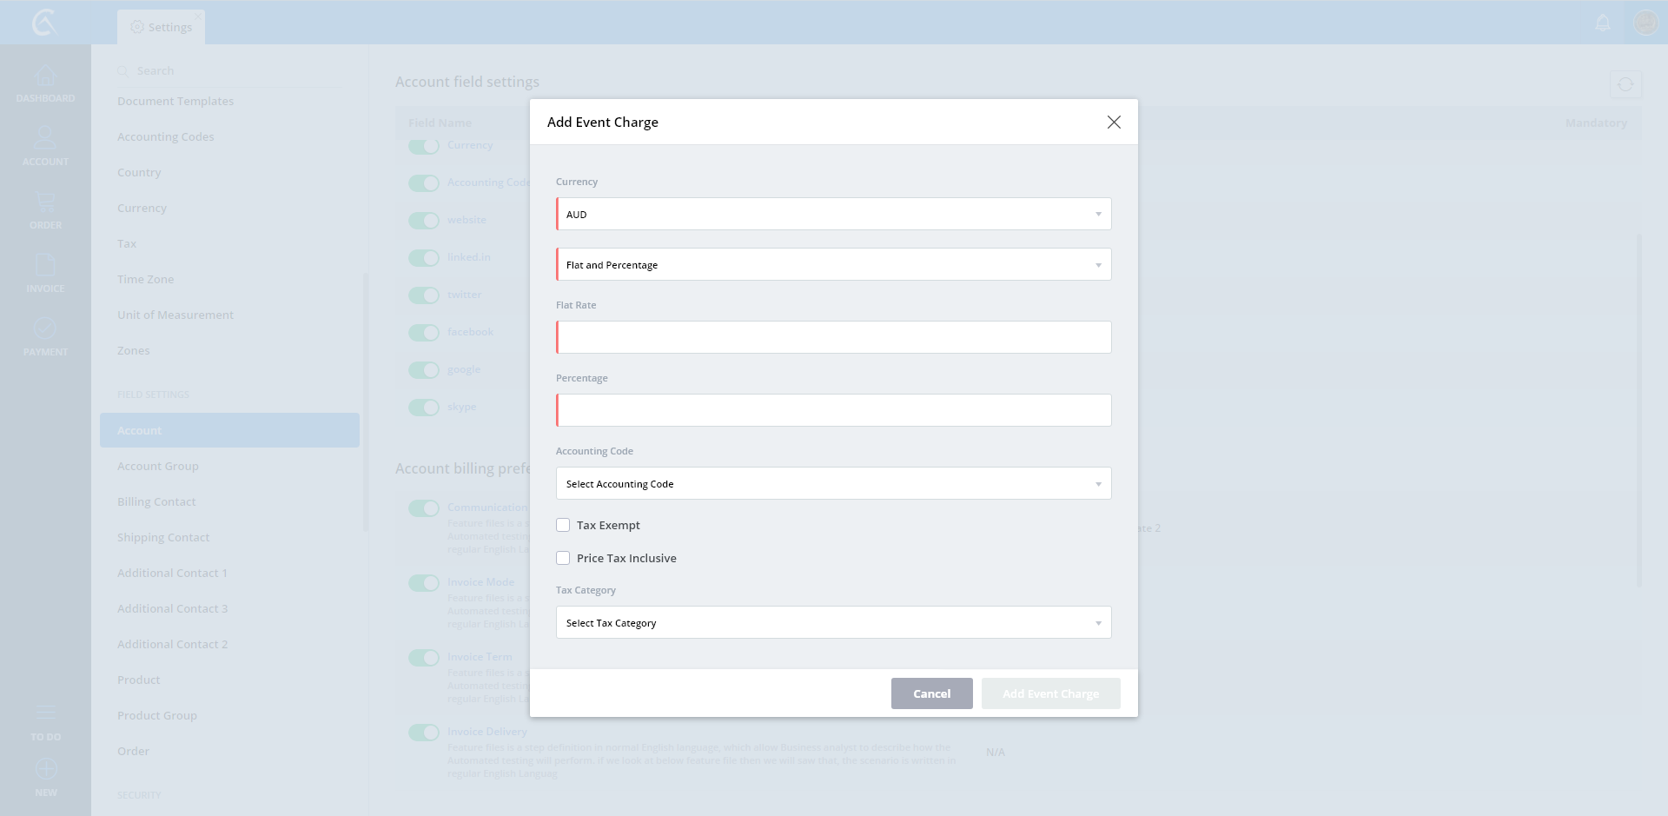The image size is (1668, 816).
Task: Click the New plus icon
Action: click(x=46, y=769)
